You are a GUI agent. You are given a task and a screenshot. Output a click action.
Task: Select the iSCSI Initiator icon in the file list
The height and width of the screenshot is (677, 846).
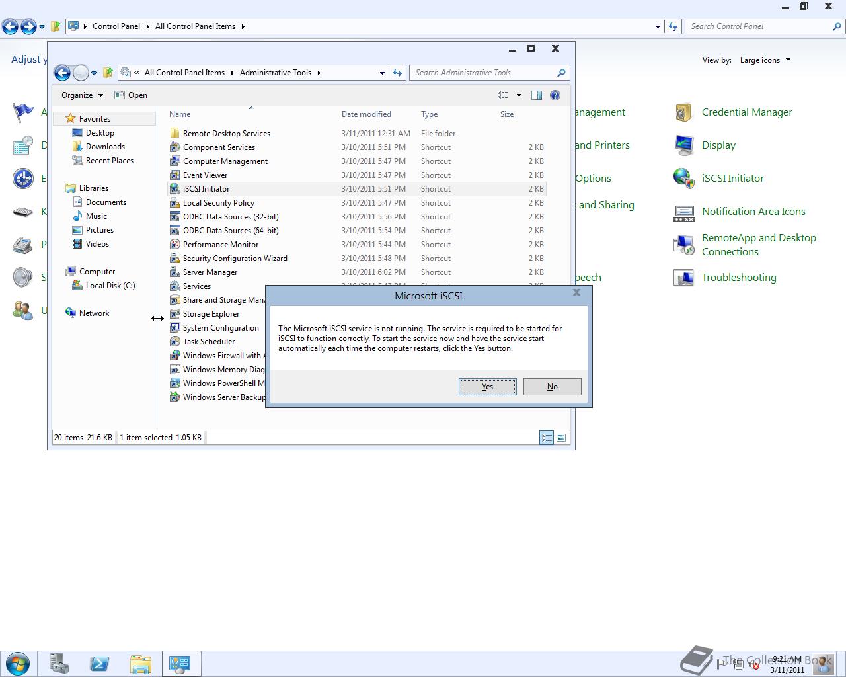(174, 189)
